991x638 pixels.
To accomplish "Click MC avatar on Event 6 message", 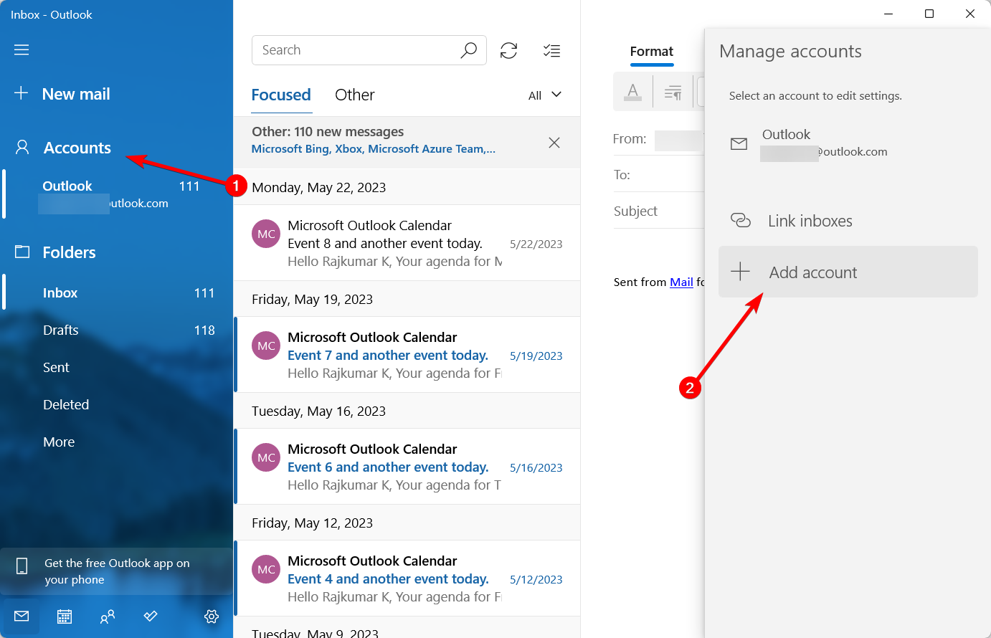I will pos(266,457).
